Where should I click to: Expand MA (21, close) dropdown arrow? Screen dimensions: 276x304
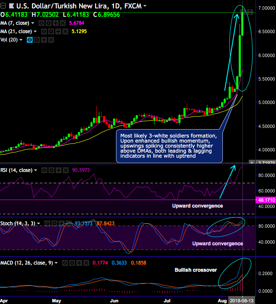tap(35, 31)
